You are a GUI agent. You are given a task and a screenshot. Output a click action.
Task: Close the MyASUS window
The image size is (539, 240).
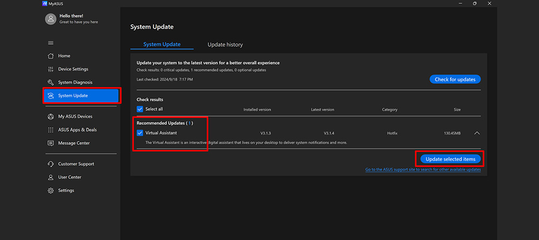(489, 3)
